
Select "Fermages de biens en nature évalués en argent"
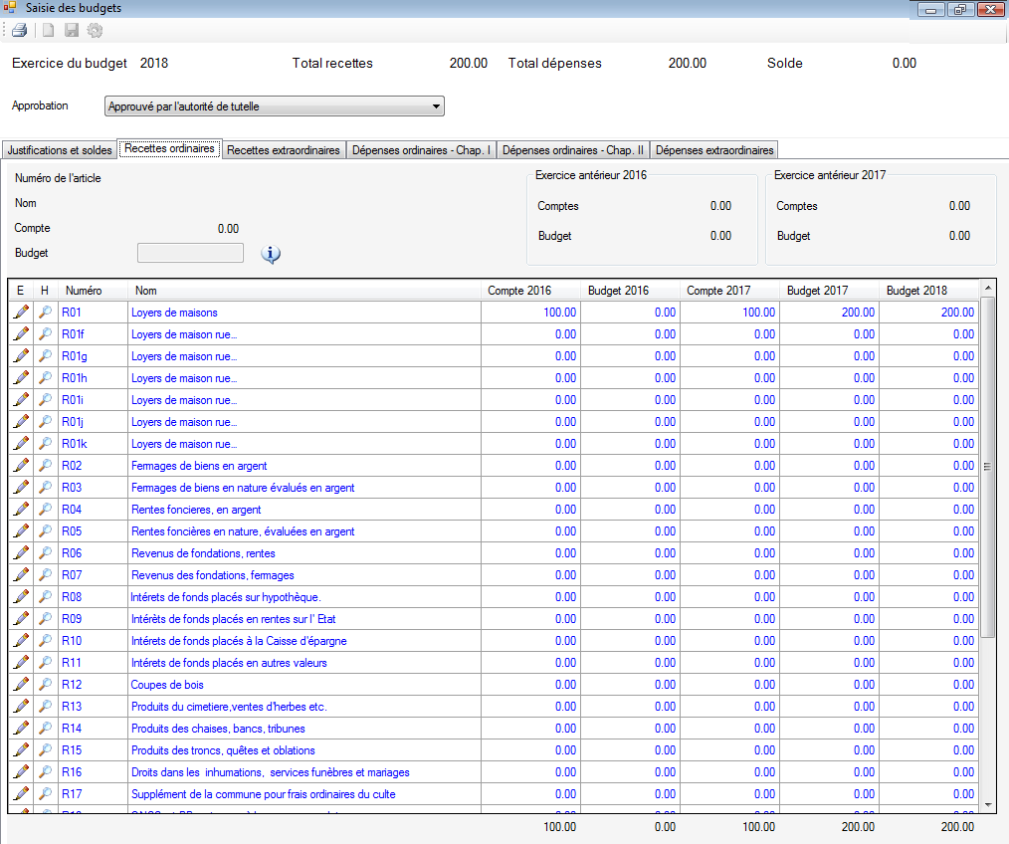pyautogui.click(x=303, y=488)
